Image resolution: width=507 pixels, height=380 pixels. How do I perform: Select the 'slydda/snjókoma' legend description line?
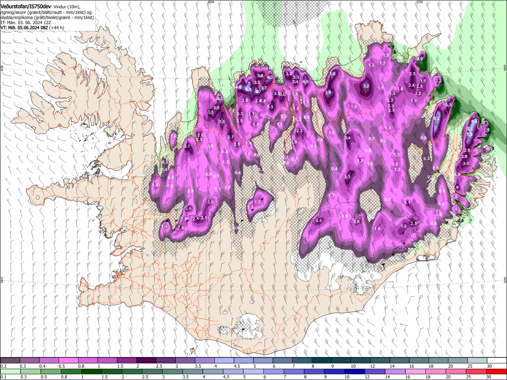pyautogui.click(x=47, y=17)
